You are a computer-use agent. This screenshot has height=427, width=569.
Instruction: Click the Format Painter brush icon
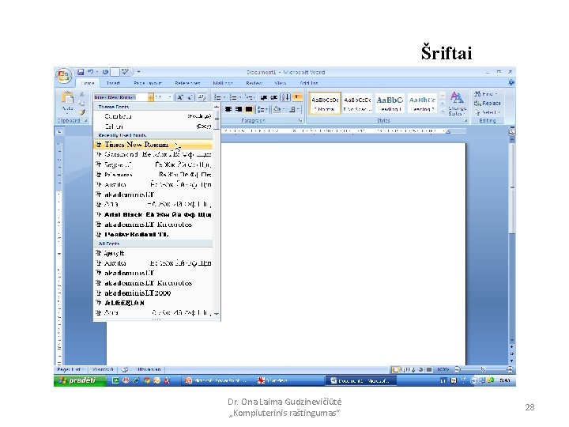click(x=82, y=112)
